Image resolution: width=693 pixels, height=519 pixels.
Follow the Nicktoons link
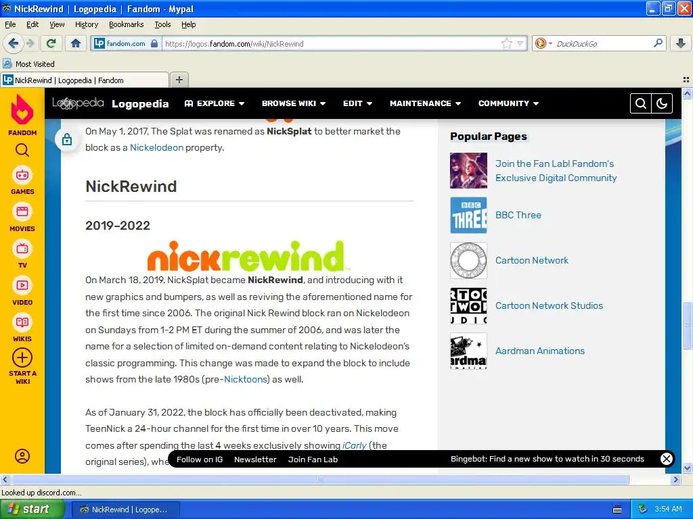[245, 379]
